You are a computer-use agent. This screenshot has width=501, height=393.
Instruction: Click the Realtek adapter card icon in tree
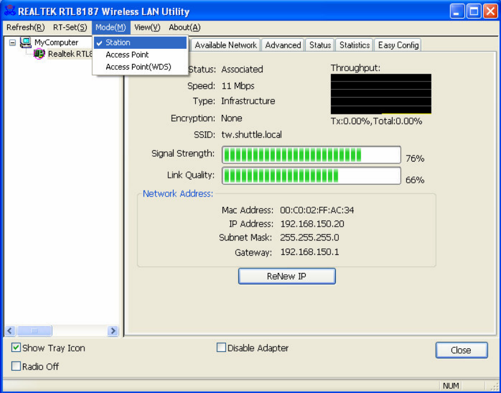pos(39,54)
